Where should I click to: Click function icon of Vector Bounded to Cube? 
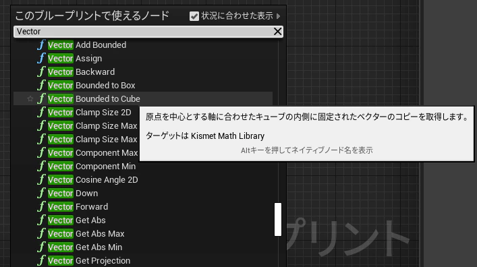(x=41, y=99)
